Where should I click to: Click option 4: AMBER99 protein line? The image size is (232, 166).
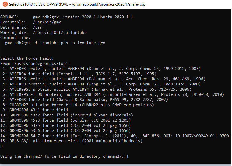click(102, 84)
